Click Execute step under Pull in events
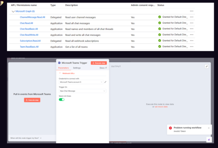The image size is (218, 148). [x=32, y=100]
